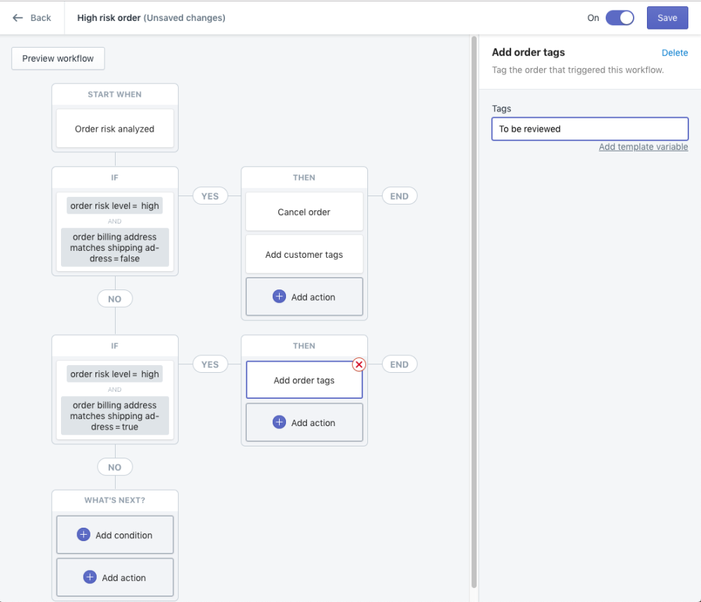Save the High risk order workflow
This screenshot has height=602, width=701.
coord(667,18)
